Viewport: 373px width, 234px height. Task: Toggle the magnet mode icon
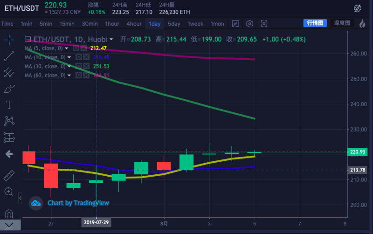pyautogui.click(x=9, y=214)
